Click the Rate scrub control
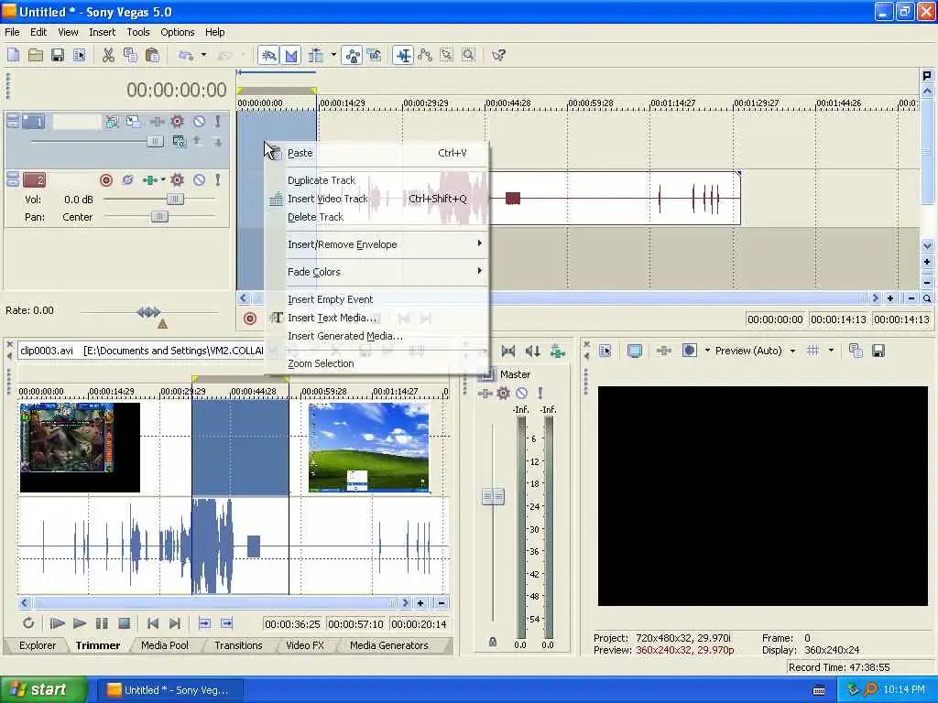938x703 pixels. 148,312
